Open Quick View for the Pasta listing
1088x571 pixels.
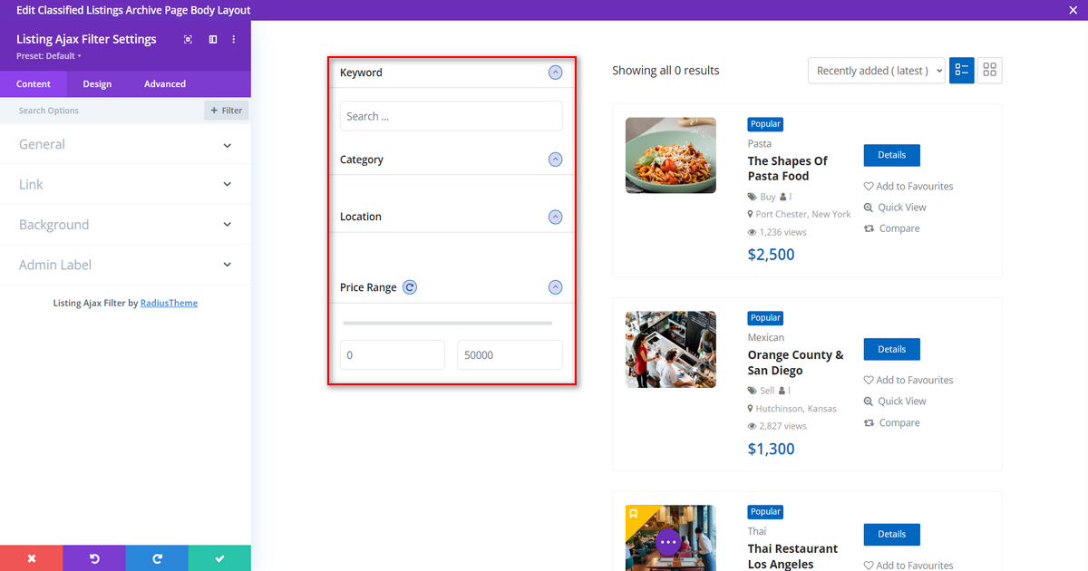[895, 208]
